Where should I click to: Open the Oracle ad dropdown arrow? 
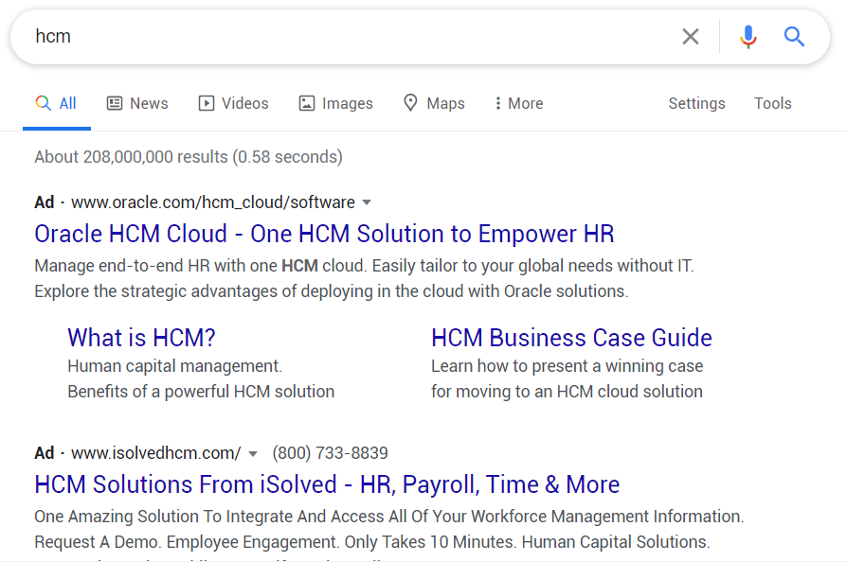pos(367,202)
